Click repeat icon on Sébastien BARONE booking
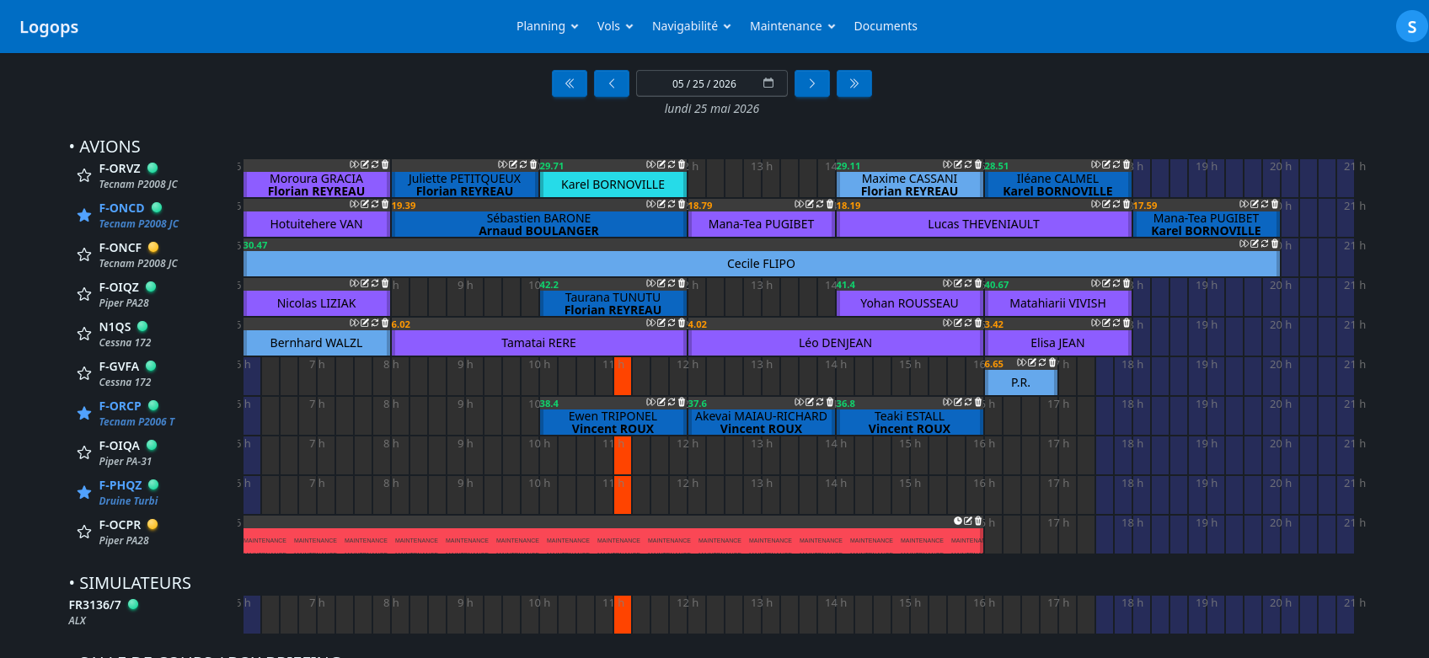This screenshot has height=658, width=1429. [672, 205]
